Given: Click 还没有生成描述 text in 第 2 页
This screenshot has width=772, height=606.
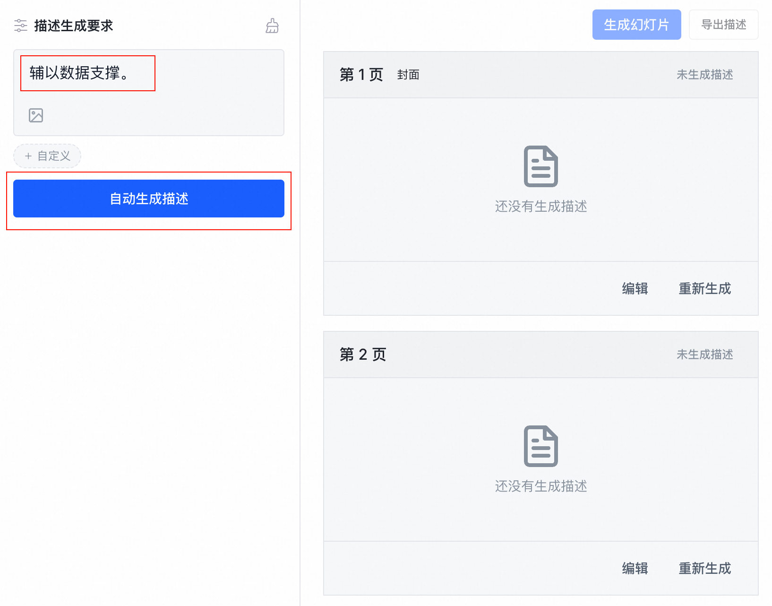Looking at the screenshot, I should point(541,486).
